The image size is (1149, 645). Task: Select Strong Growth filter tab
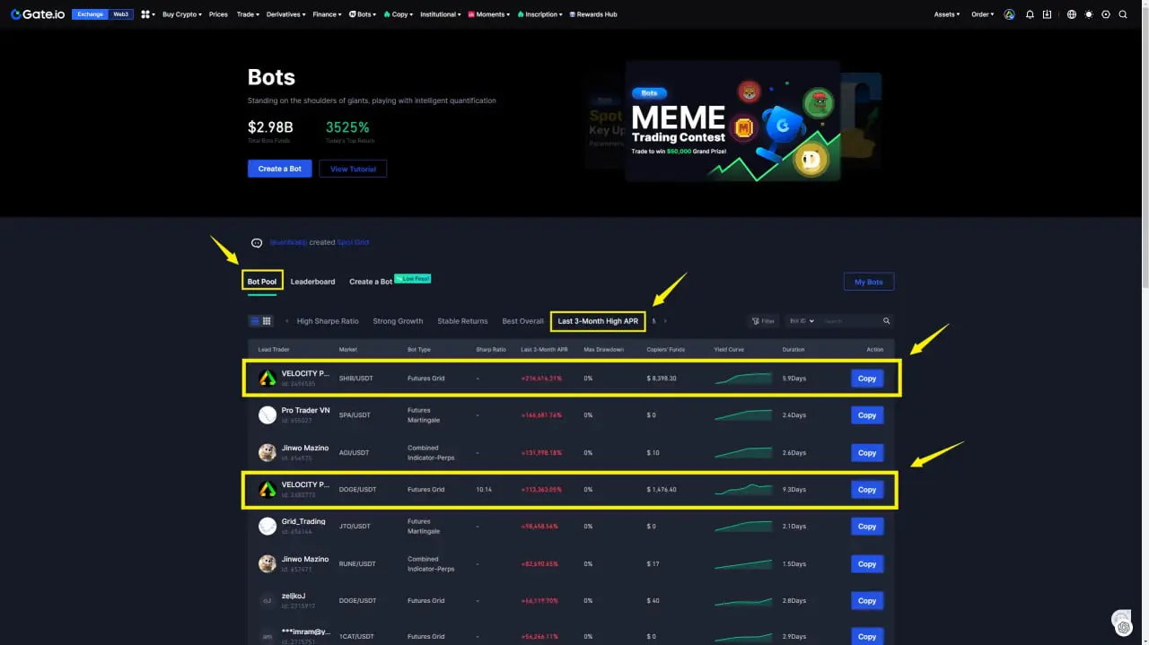point(398,321)
